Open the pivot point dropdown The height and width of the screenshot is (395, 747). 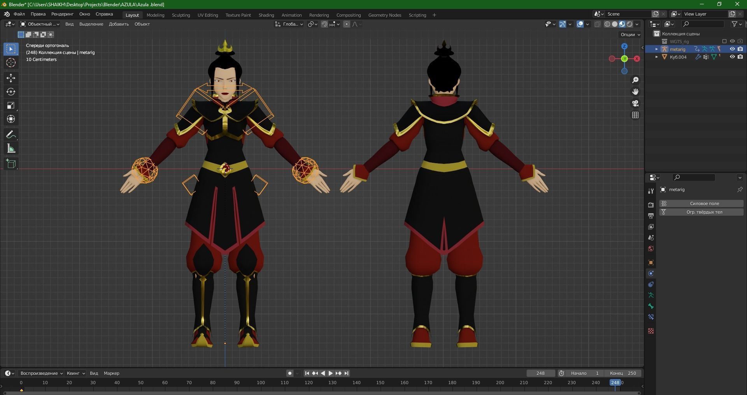coord(312,24)
